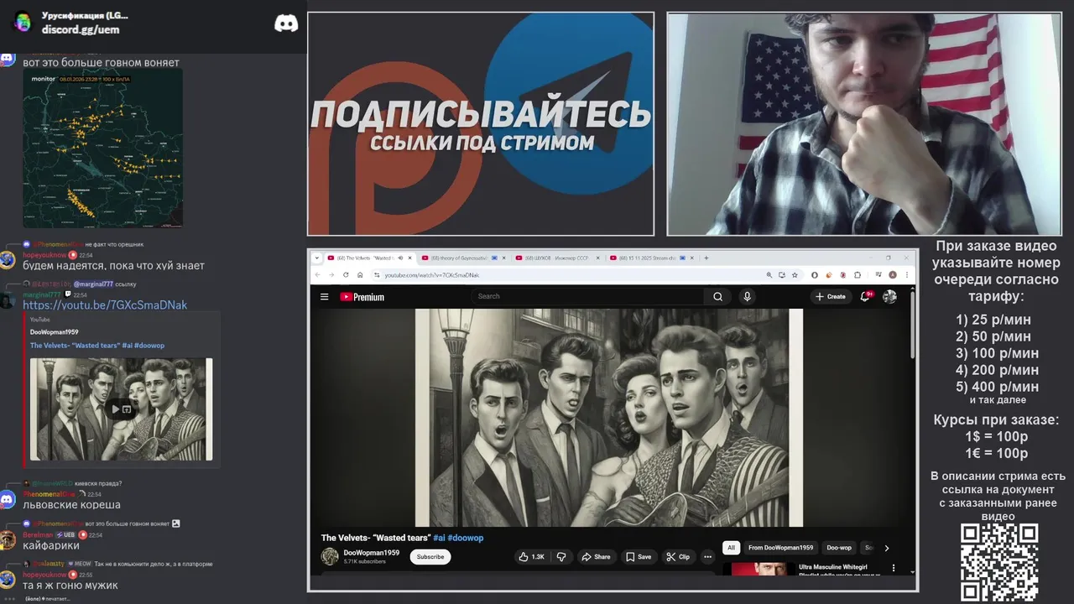
Task: Click the chat message 'львовские кореша'
Action: tap(71, 505)
